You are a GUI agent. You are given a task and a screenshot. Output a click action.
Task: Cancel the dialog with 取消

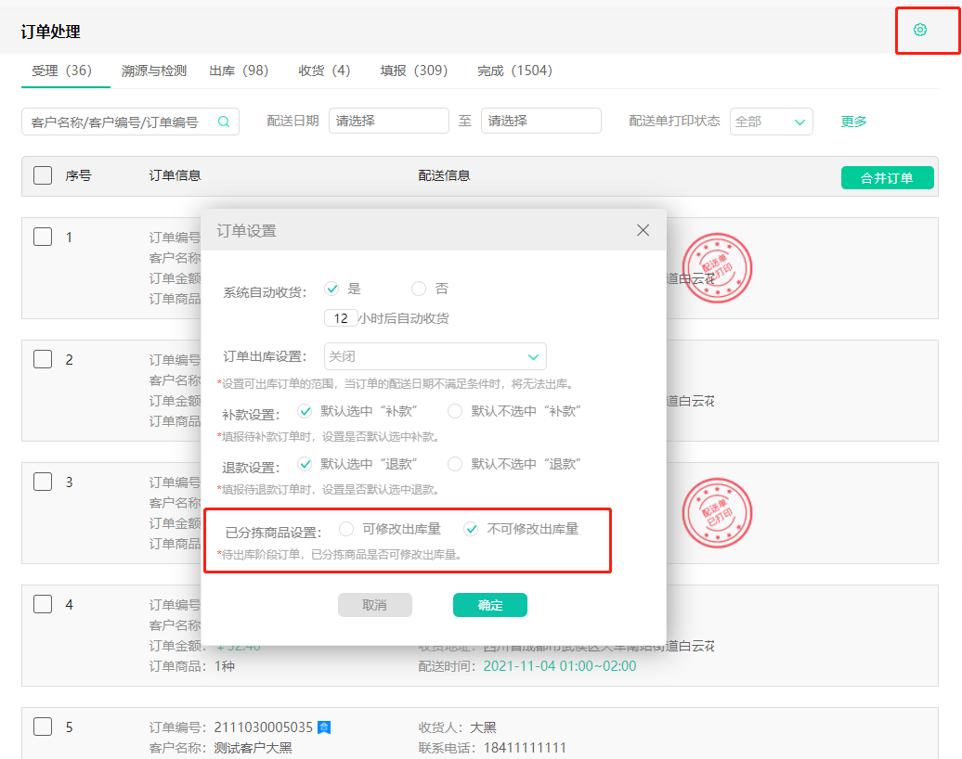click(375, 604)
